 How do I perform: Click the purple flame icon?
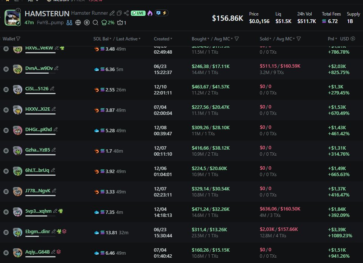point(150,13)
